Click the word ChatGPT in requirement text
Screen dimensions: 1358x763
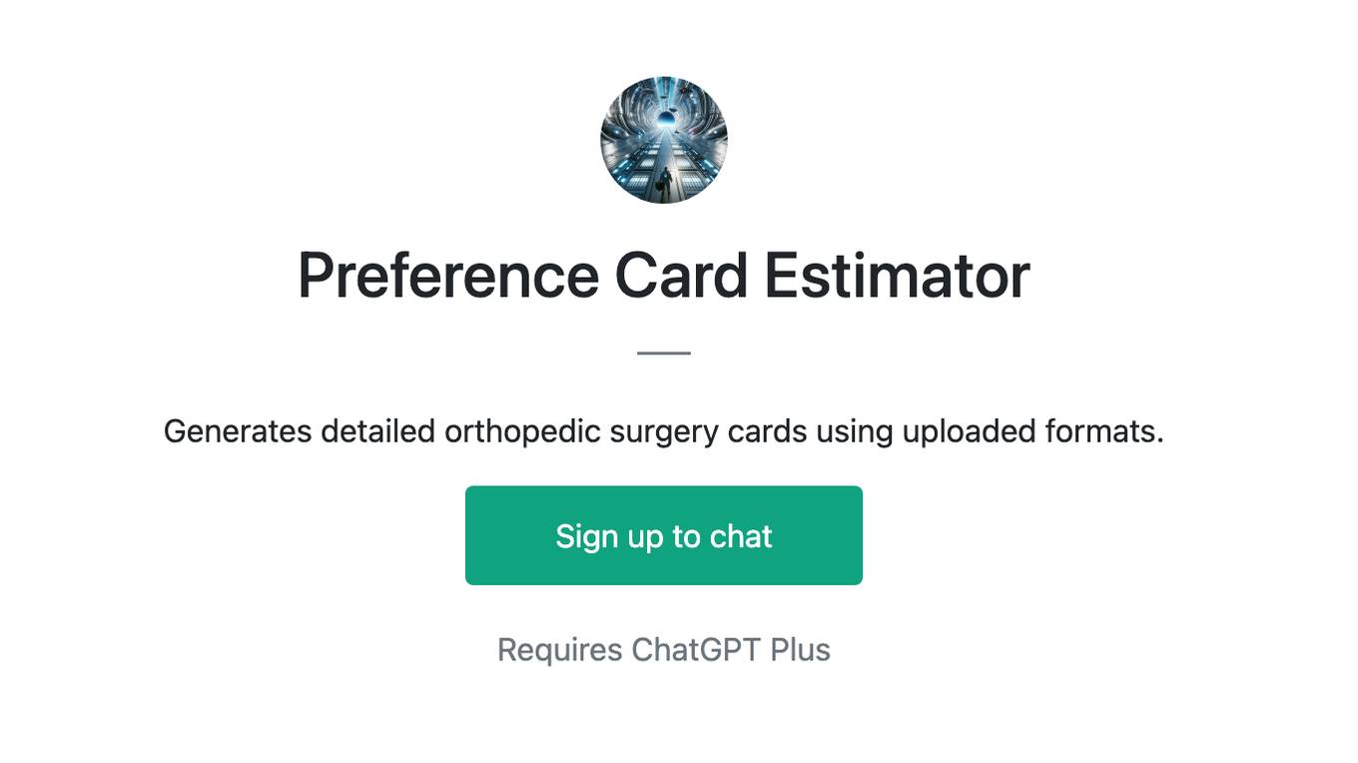point(696,649)
